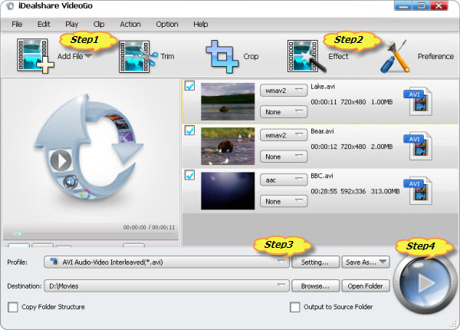Click the Bear.avi file name

click(322, 131)
